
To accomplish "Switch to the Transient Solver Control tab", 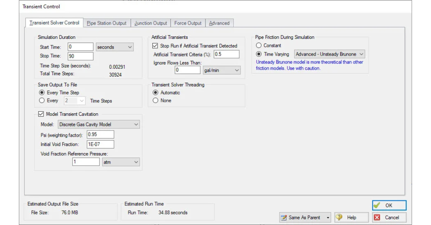I will point(54,23).
